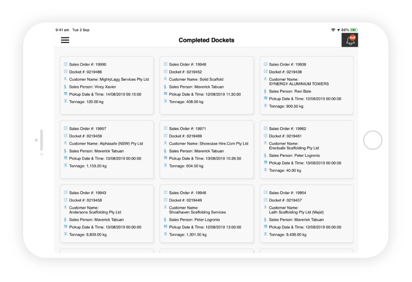
Task: Click edit icon beside Sales Order 19954
Action: pyautogui.click(x=265, y=192)
